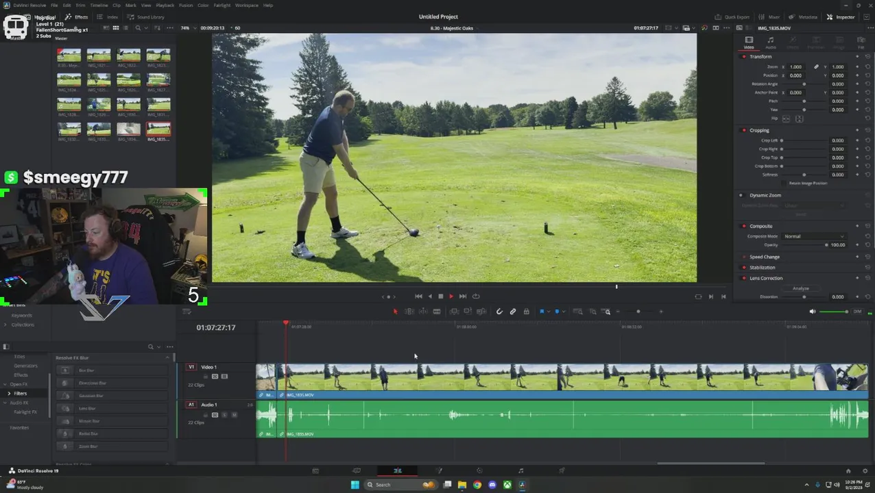This screenshot has height=493, width=875.
Task: Select the Filters tree item
Action: [x=21, y=393]
